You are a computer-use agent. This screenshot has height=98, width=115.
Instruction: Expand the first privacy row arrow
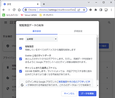(x=107, y=67)
